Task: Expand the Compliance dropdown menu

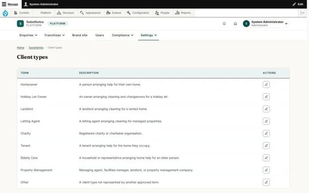Action: pos(123,35)
